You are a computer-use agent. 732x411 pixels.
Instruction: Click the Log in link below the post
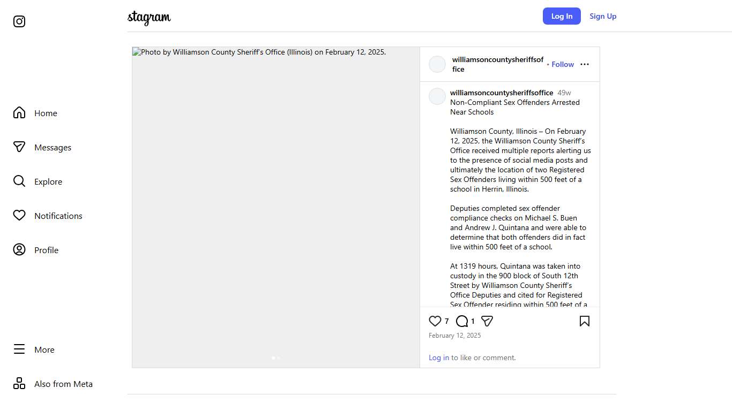(439, 357)
